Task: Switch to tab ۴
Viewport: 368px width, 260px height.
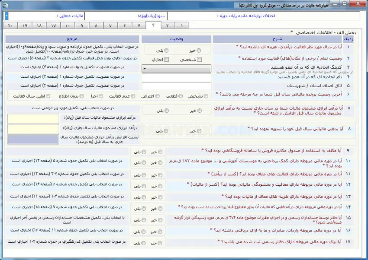Action: [139, 25]
